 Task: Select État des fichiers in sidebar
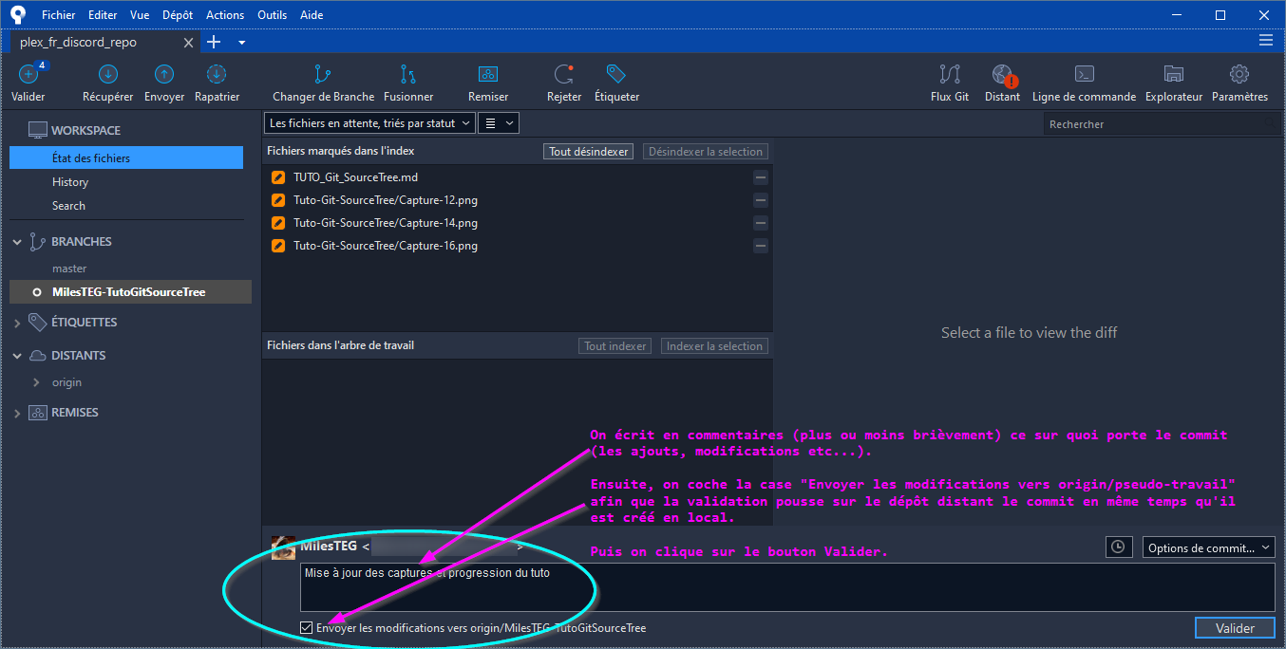126,158
